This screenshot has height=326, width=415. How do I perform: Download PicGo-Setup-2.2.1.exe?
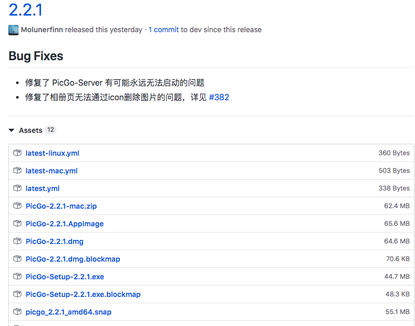click(65, 277)
